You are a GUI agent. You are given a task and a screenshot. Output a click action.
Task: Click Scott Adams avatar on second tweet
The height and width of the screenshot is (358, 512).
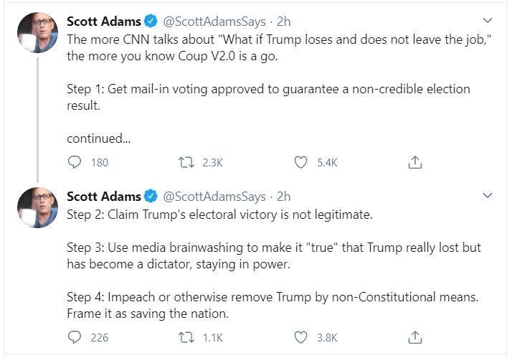click(x=37, y=207)
